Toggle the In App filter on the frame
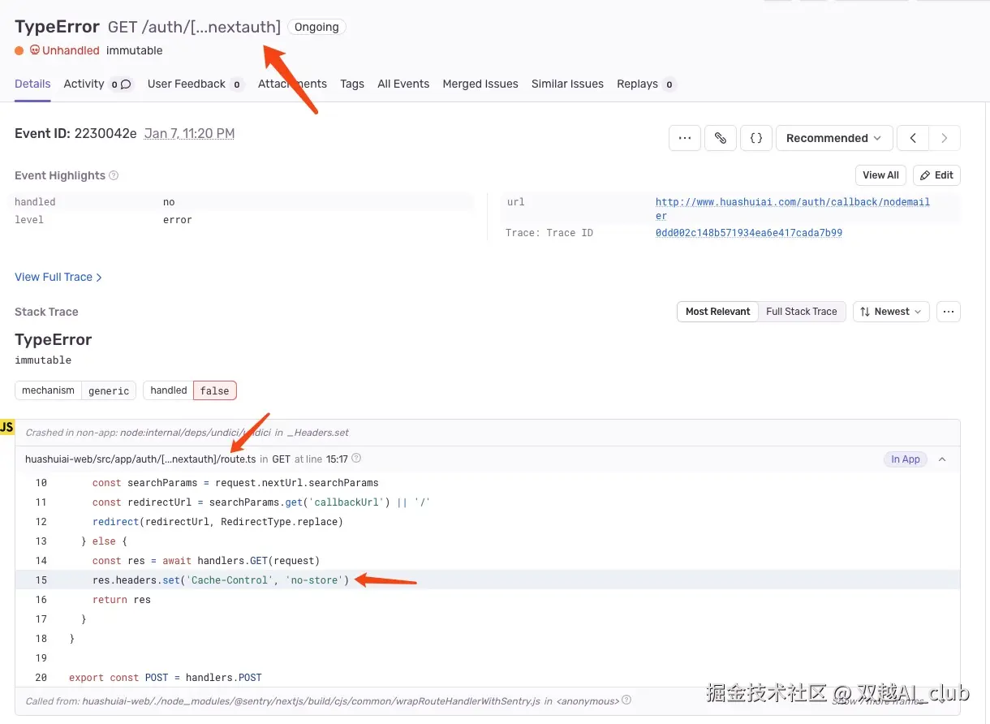990x724 pixels. 905,459
